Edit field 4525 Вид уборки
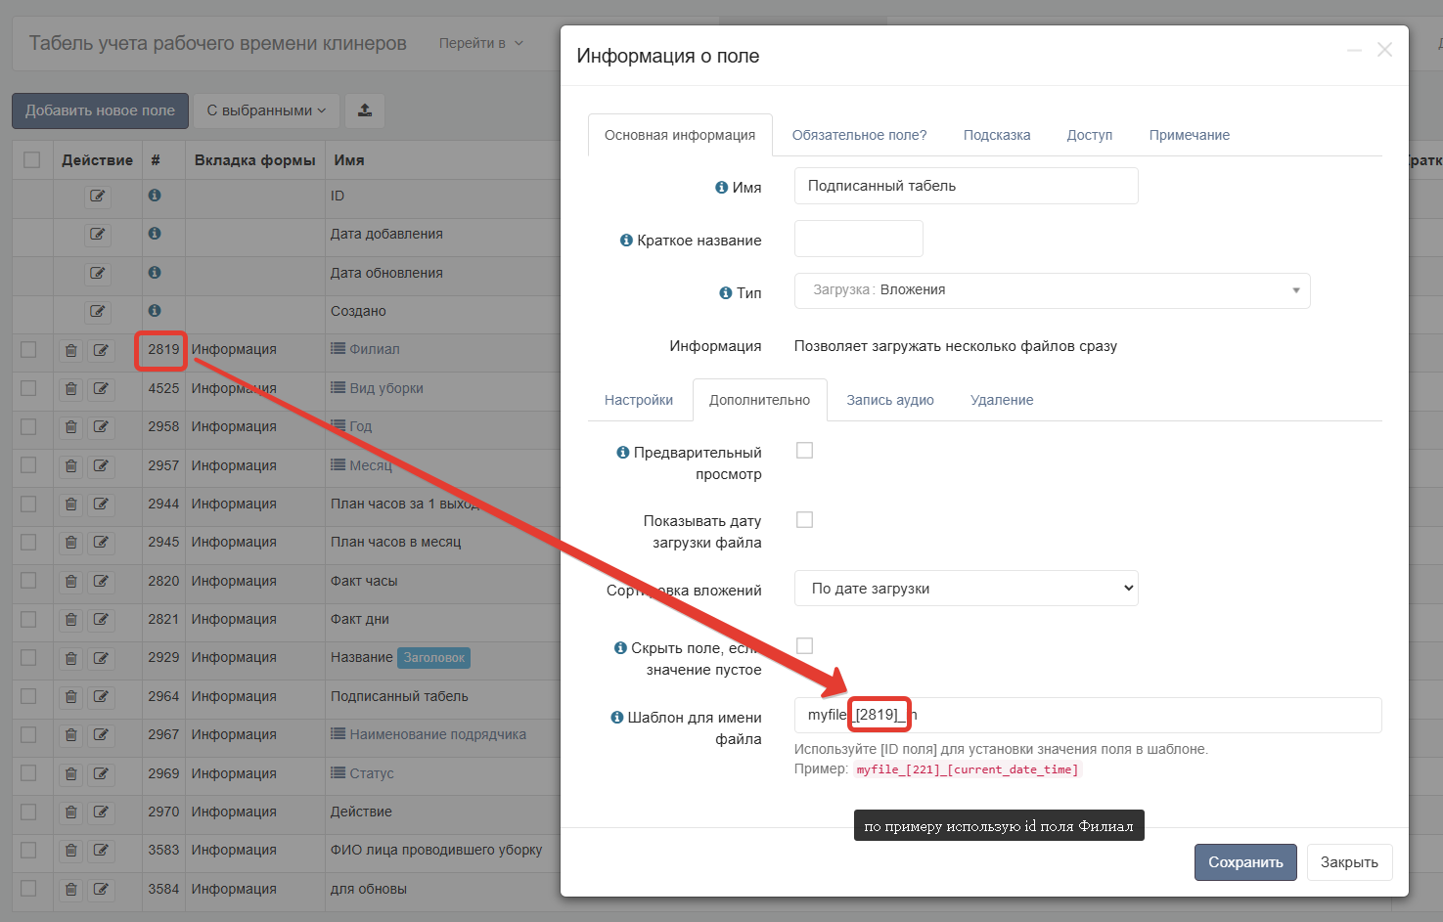The image size is (1443, 922). [101, 388]
